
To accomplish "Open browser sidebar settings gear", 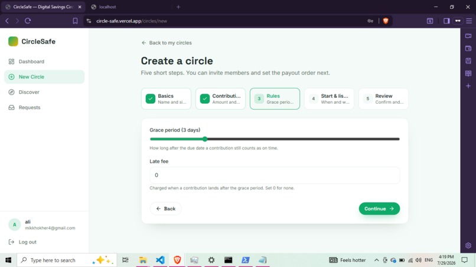I will pos(468,245).
